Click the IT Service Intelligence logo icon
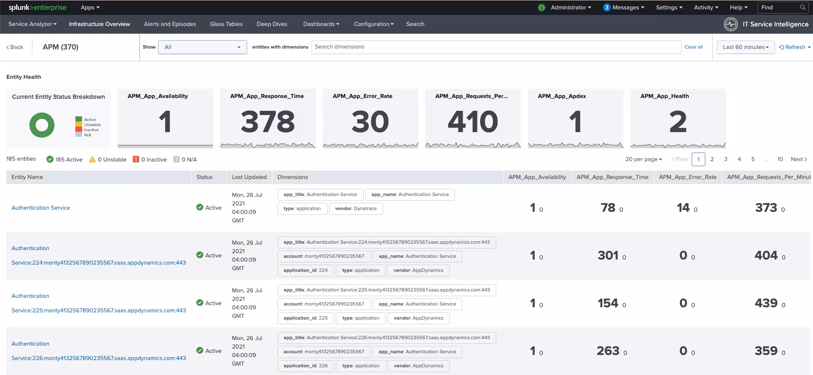Screen dimensions: 813x375 [x=731, y=24]
